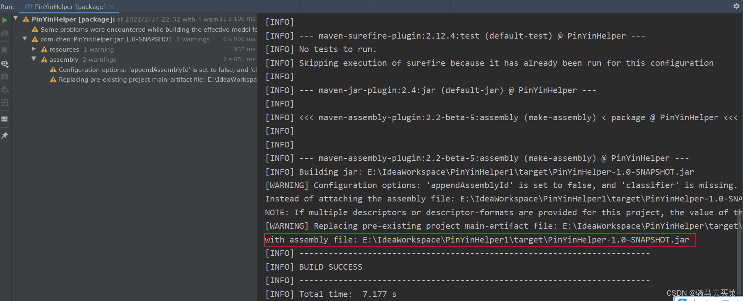This screenshot has width=743, height=301.
Task: Click the 'NOTE: If multiple descriptors' console line
Action: click(503, 212)
